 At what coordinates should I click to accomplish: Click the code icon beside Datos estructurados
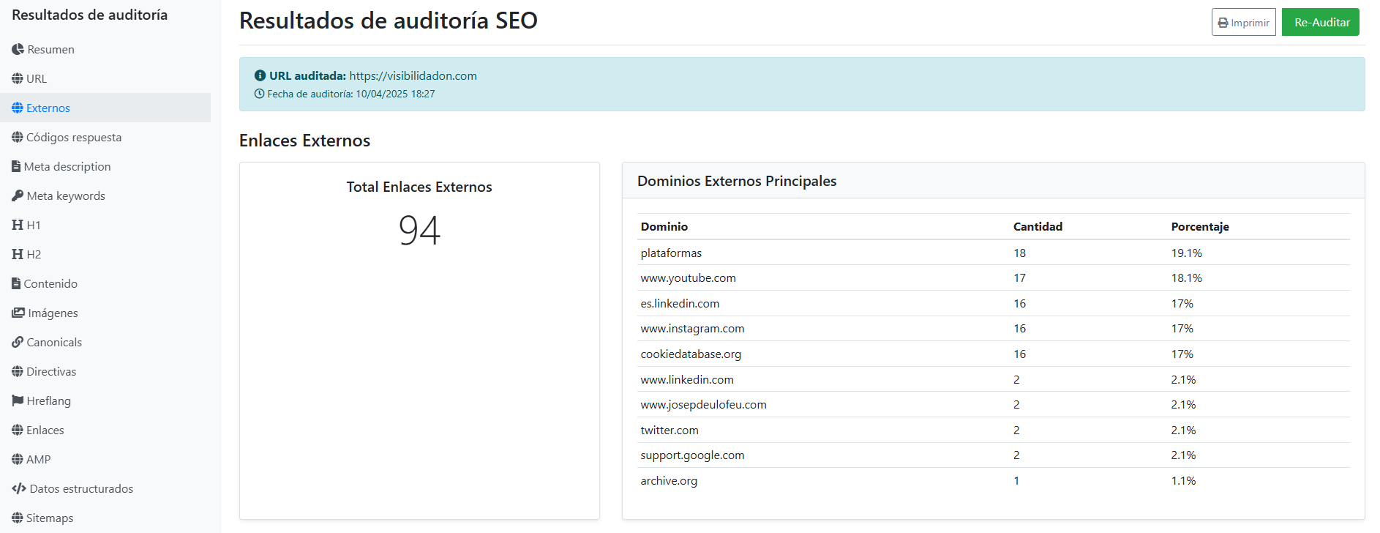click(19, 488)
